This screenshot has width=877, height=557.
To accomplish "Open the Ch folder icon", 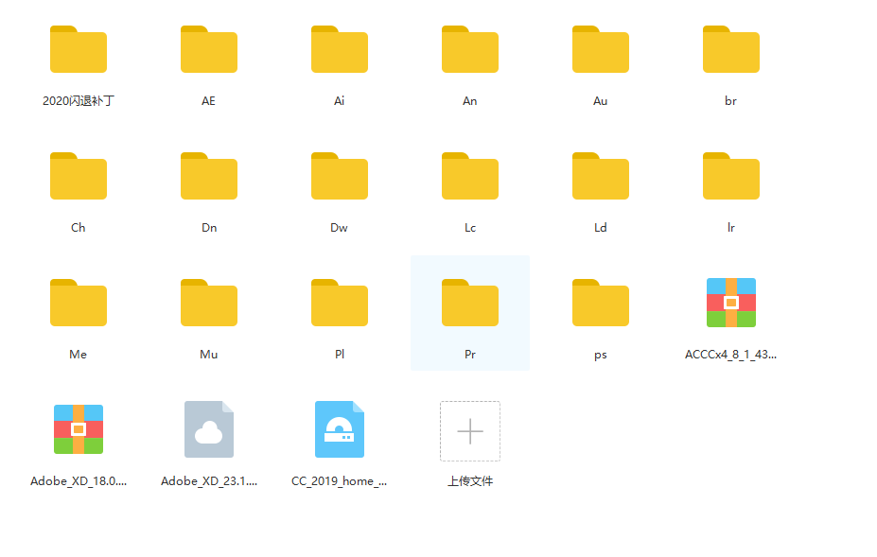I will click(79, 176).
